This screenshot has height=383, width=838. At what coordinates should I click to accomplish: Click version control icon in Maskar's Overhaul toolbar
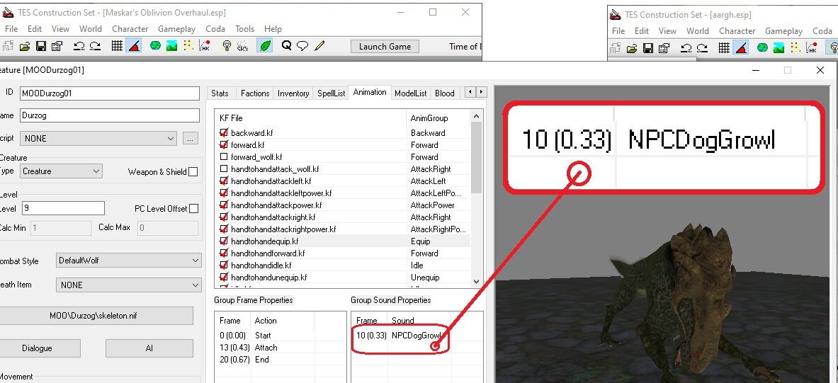pos(8,47)
